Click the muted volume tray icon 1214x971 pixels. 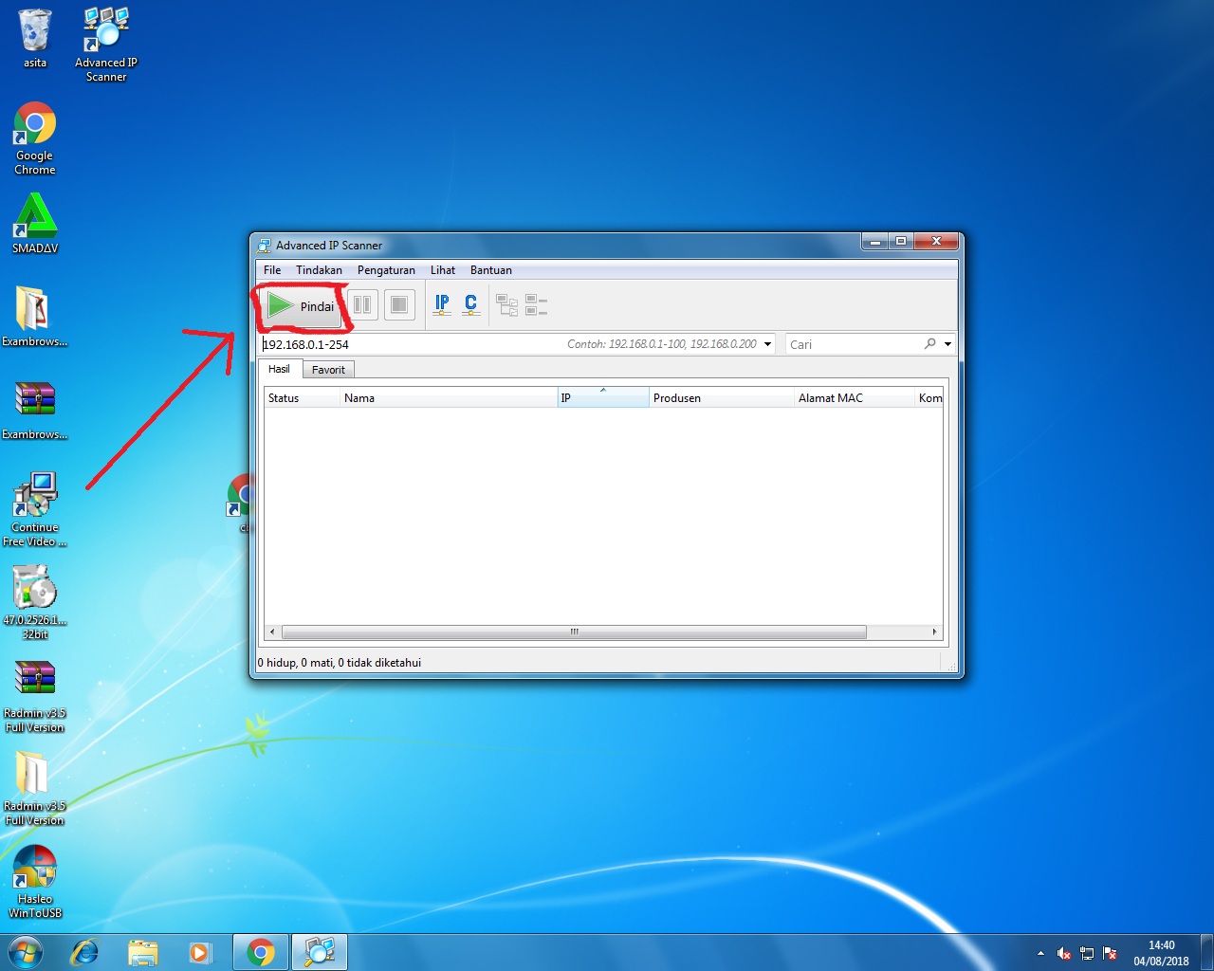pos(1064,953)
